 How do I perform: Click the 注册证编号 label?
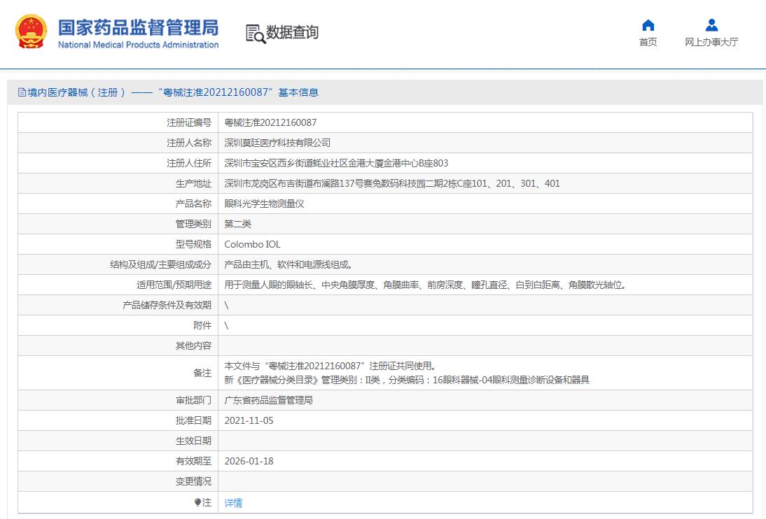click(188, 122)
